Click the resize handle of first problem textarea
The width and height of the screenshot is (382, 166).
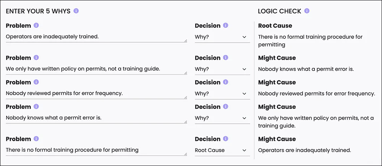tap(186, 41)
